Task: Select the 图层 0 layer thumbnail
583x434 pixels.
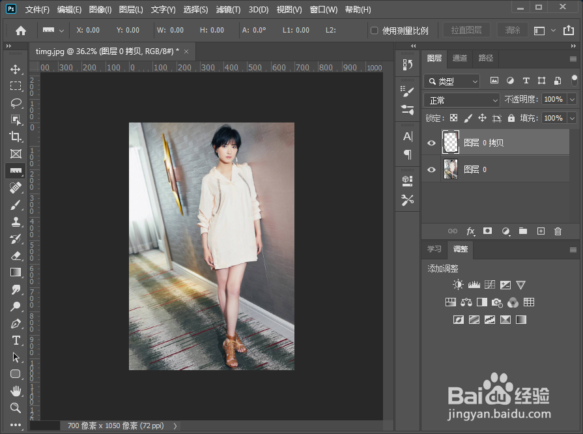Action: pyautogui.click(x=451, y=169)
